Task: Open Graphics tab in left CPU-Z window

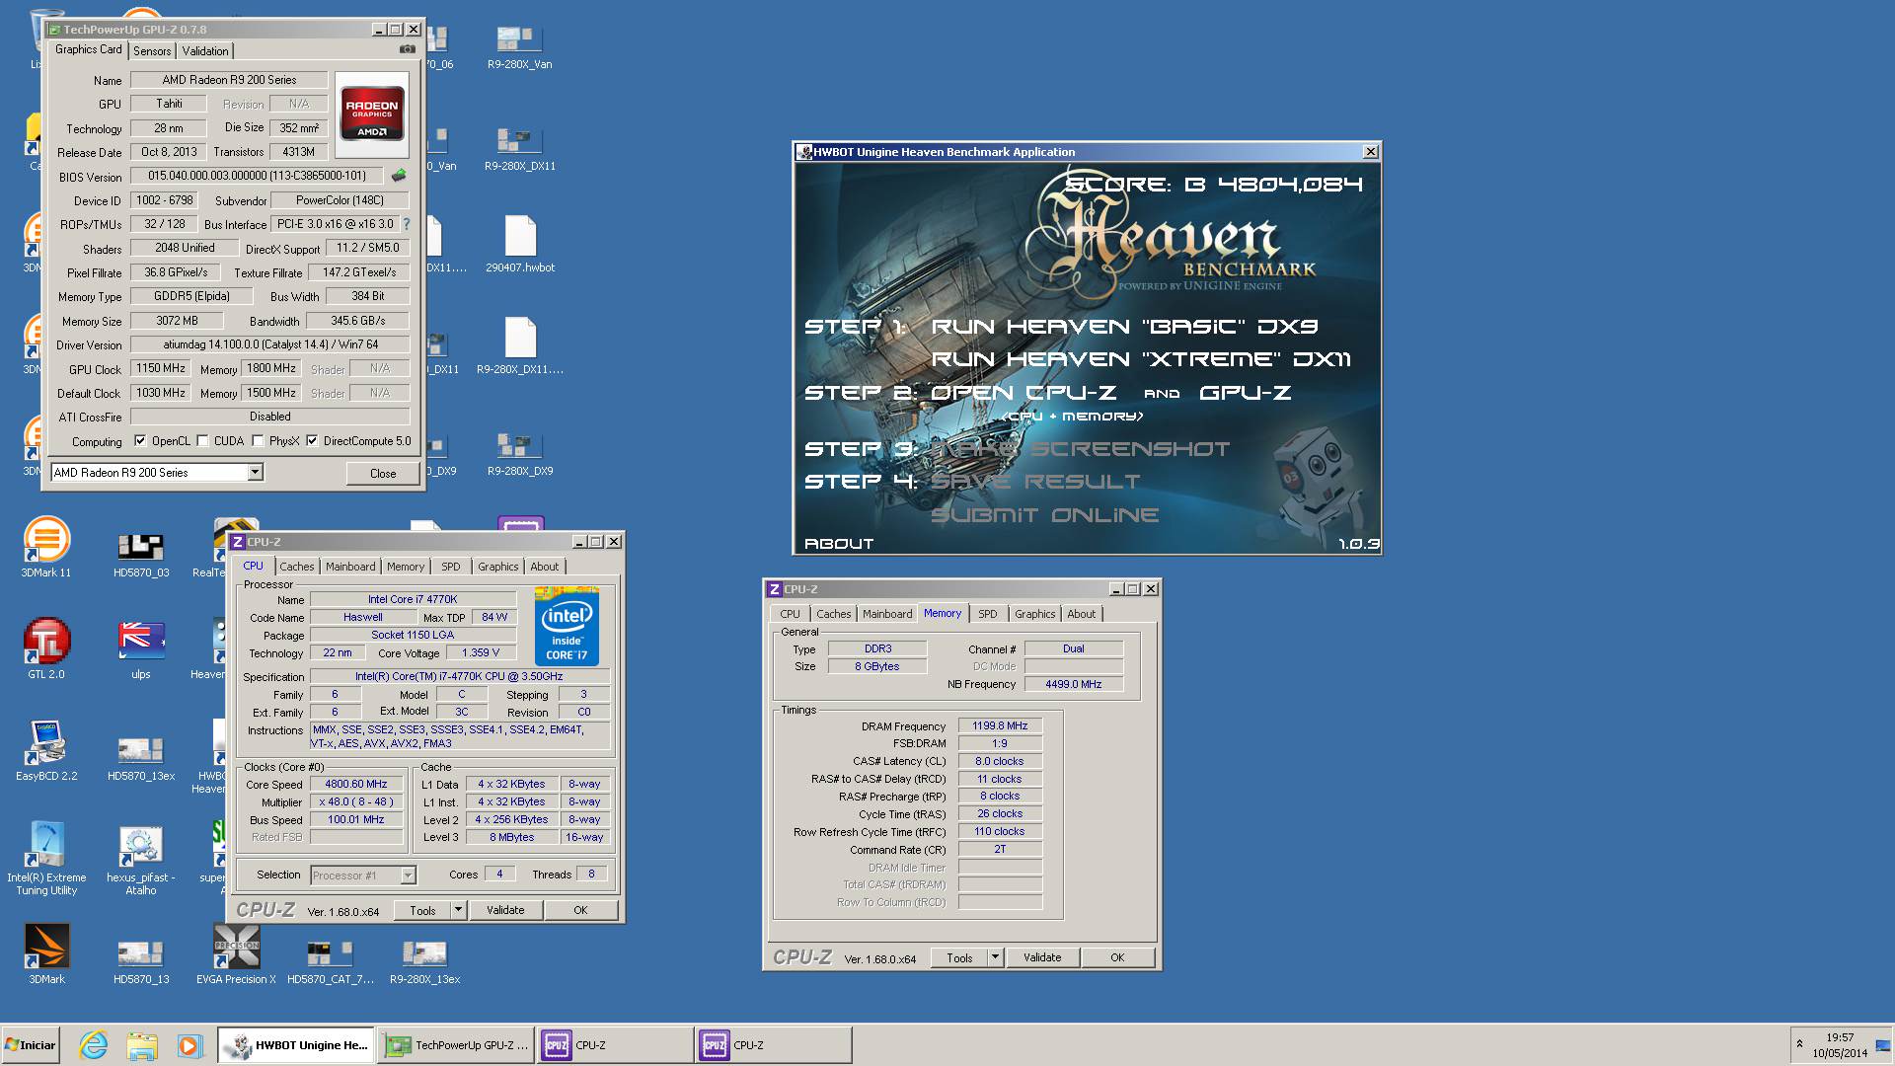Action: point(497,567)
